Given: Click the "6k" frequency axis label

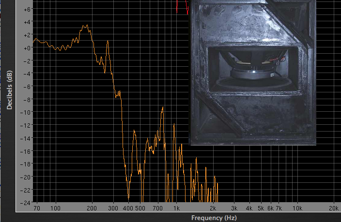Looking at the screenshot, I should click(x=271, y=208).
